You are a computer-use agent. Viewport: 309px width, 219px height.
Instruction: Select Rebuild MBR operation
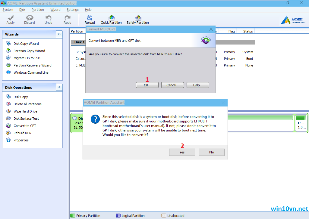(x=22, y=133)
